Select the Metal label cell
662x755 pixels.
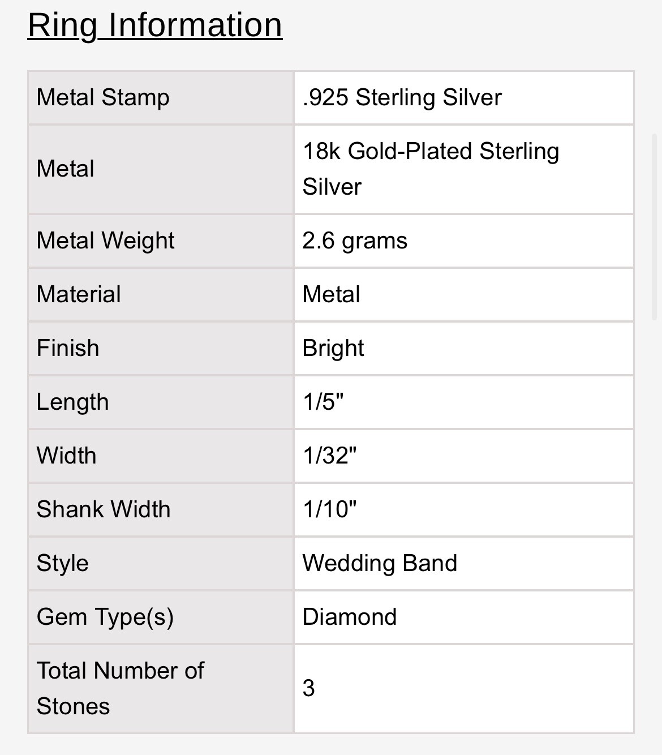click(161, 169)
